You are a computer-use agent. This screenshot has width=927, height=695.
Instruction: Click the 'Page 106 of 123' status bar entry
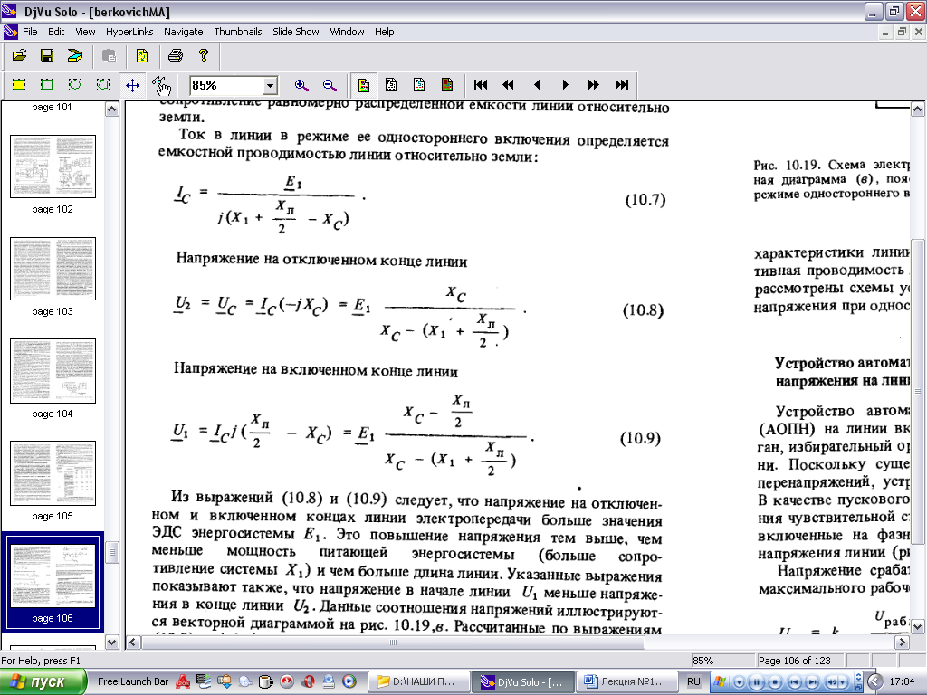pyautogui.click(x=794, y=661)
